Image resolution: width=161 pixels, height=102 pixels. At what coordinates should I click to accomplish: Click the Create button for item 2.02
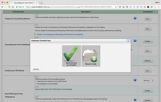click(x=148, y=41)
